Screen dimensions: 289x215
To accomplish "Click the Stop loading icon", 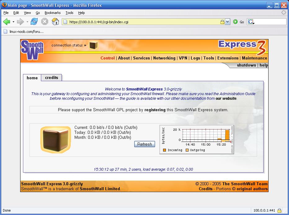I will point(45,22).
